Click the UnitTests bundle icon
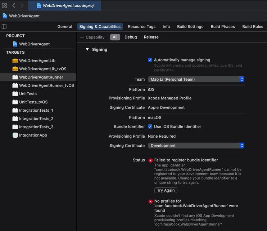Screen dimensions: 267x231 click(x=15, y=94)
